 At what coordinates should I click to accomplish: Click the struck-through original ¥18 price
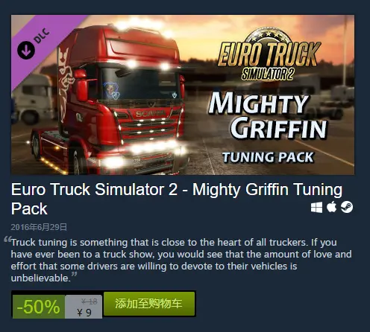[90, 301]
